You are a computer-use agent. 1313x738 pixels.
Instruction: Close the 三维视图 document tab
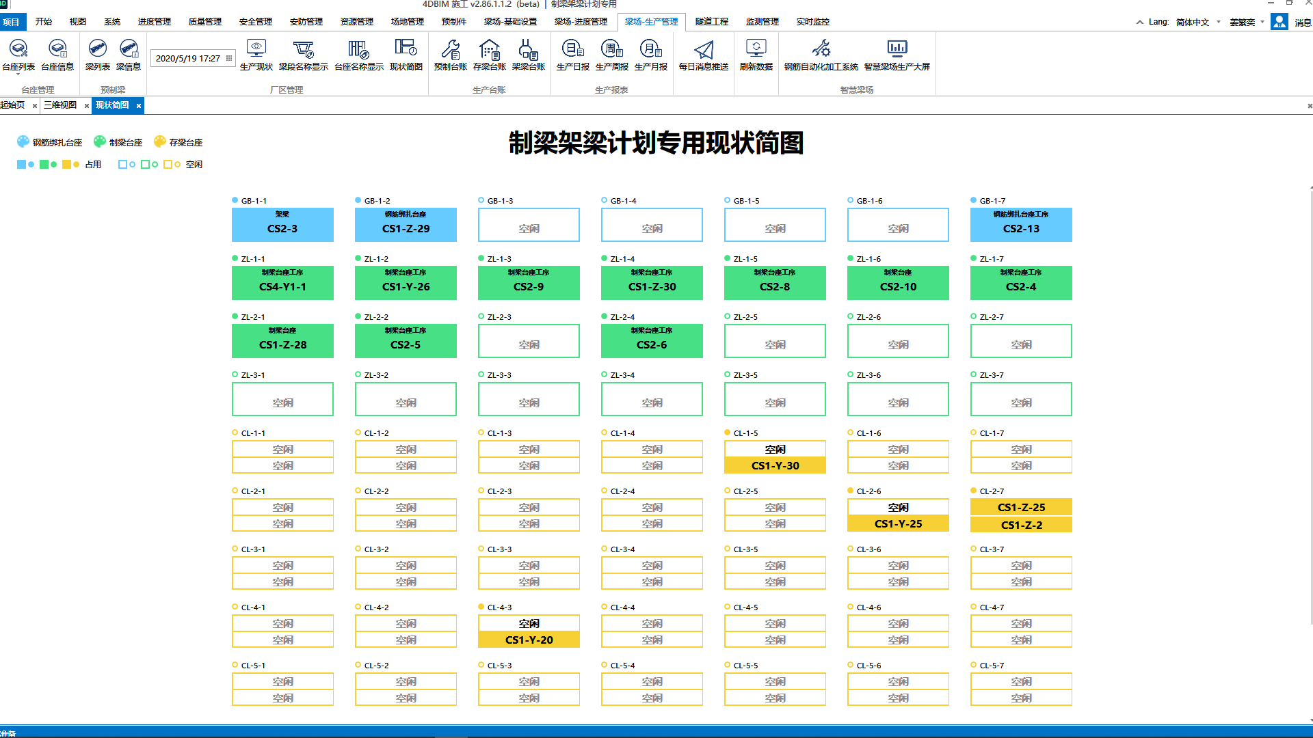87,106
